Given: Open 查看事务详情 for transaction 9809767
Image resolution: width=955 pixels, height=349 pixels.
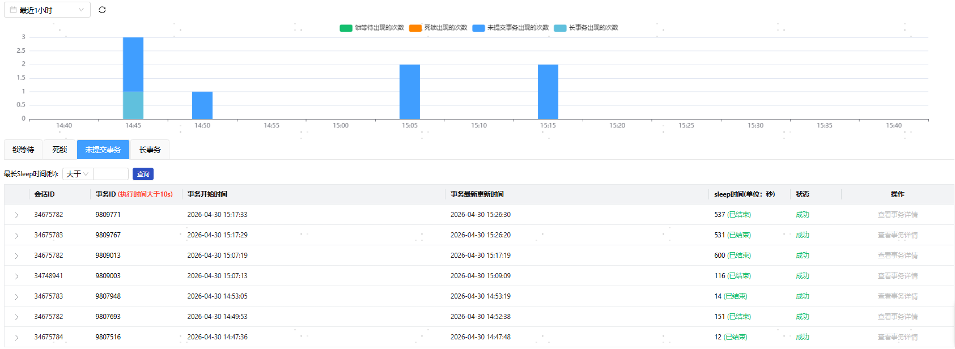Looking at the screenshot, I should coord(898,235).
